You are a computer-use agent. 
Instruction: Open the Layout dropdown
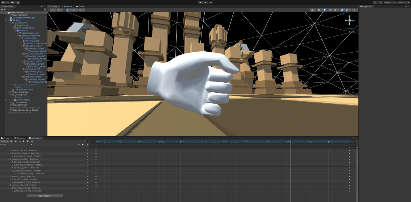tap(403, 2)
